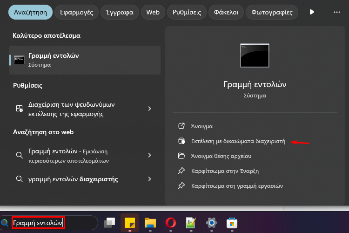Click the admin shield icon
The height and width of the screenshot is (233, 349).
pos(181,141)
